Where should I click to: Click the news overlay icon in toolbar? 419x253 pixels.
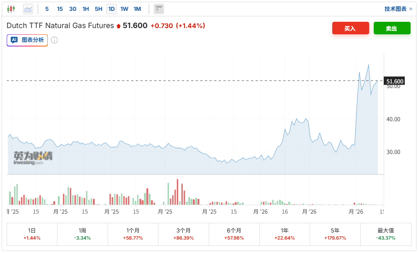tap(159, 9)
